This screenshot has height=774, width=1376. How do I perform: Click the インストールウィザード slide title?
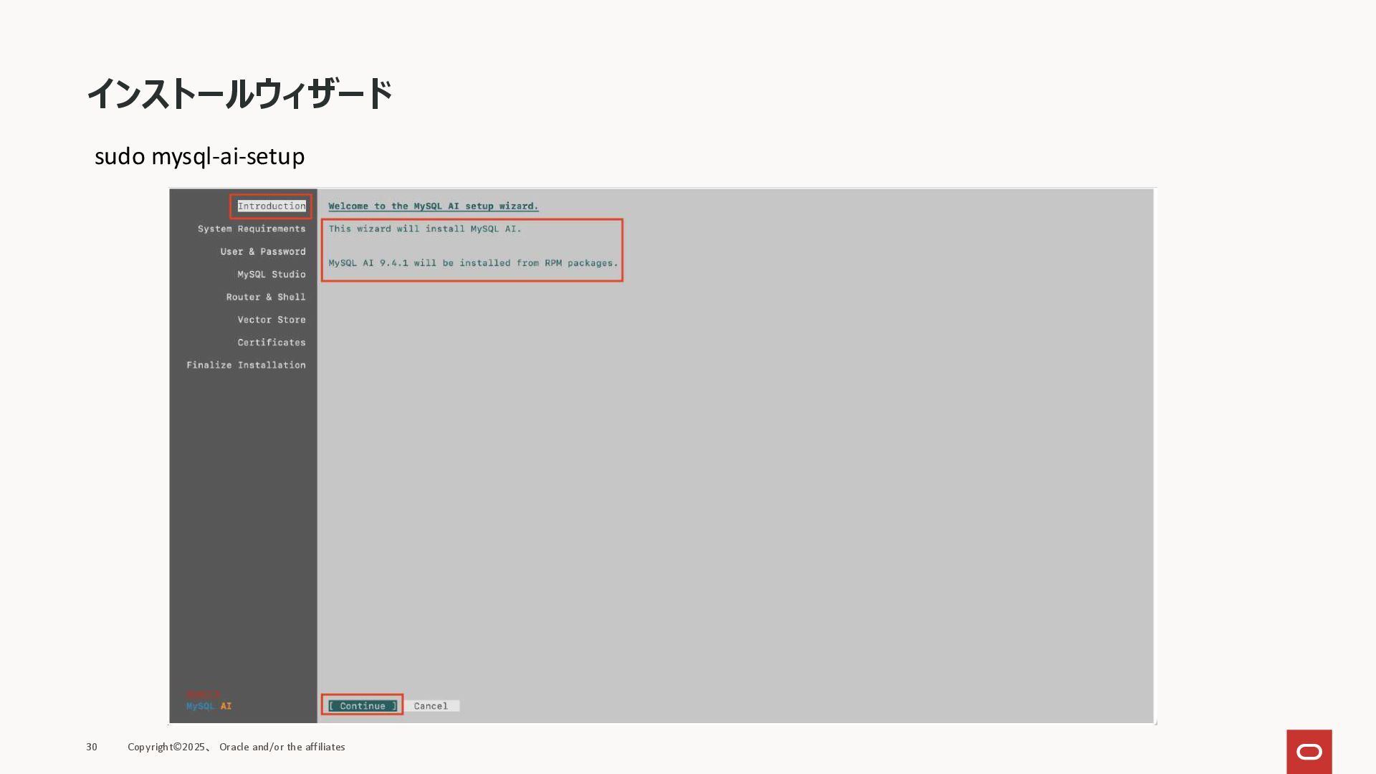239,94
